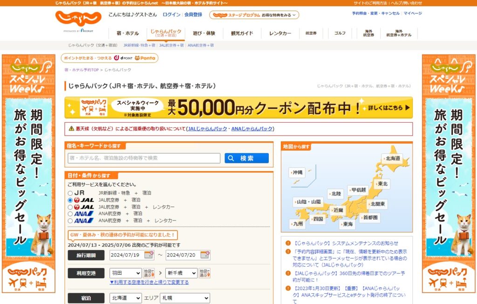Click map-select icon beside 羽田 airport
The image size is (477, 304).
149,273
